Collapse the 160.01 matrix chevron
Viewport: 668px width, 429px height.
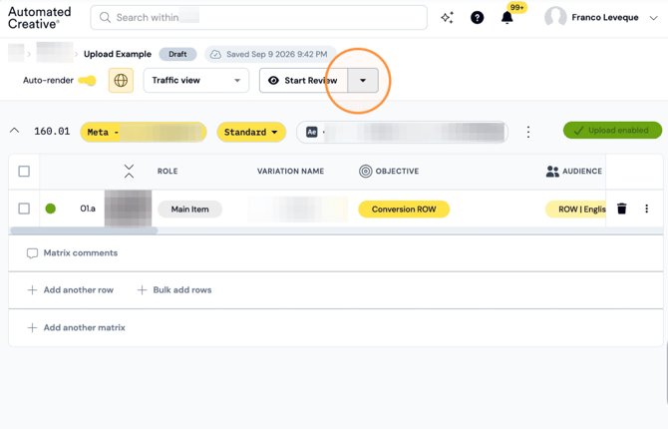pos(15,131)
